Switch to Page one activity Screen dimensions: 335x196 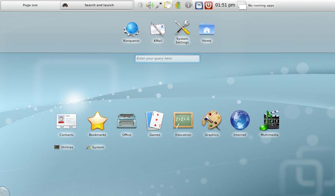pyautogui.click(x=30, y=5)
